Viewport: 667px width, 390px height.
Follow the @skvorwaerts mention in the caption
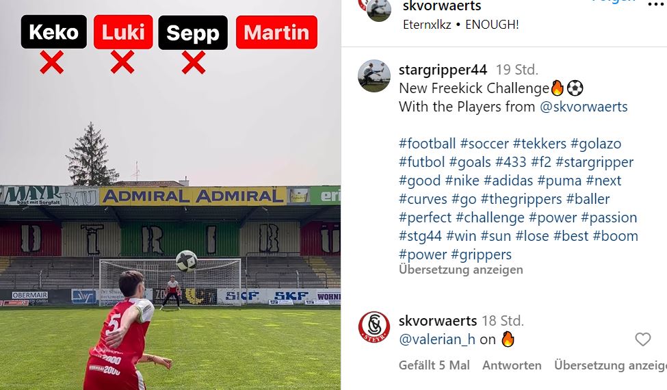tap(584, 107)
